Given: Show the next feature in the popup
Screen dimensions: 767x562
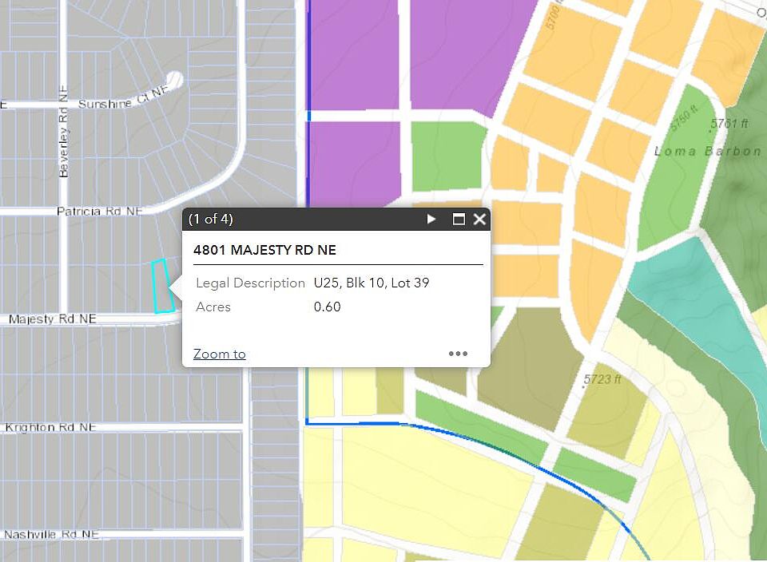Looking at the screenshot, I should tap(431, 219).
